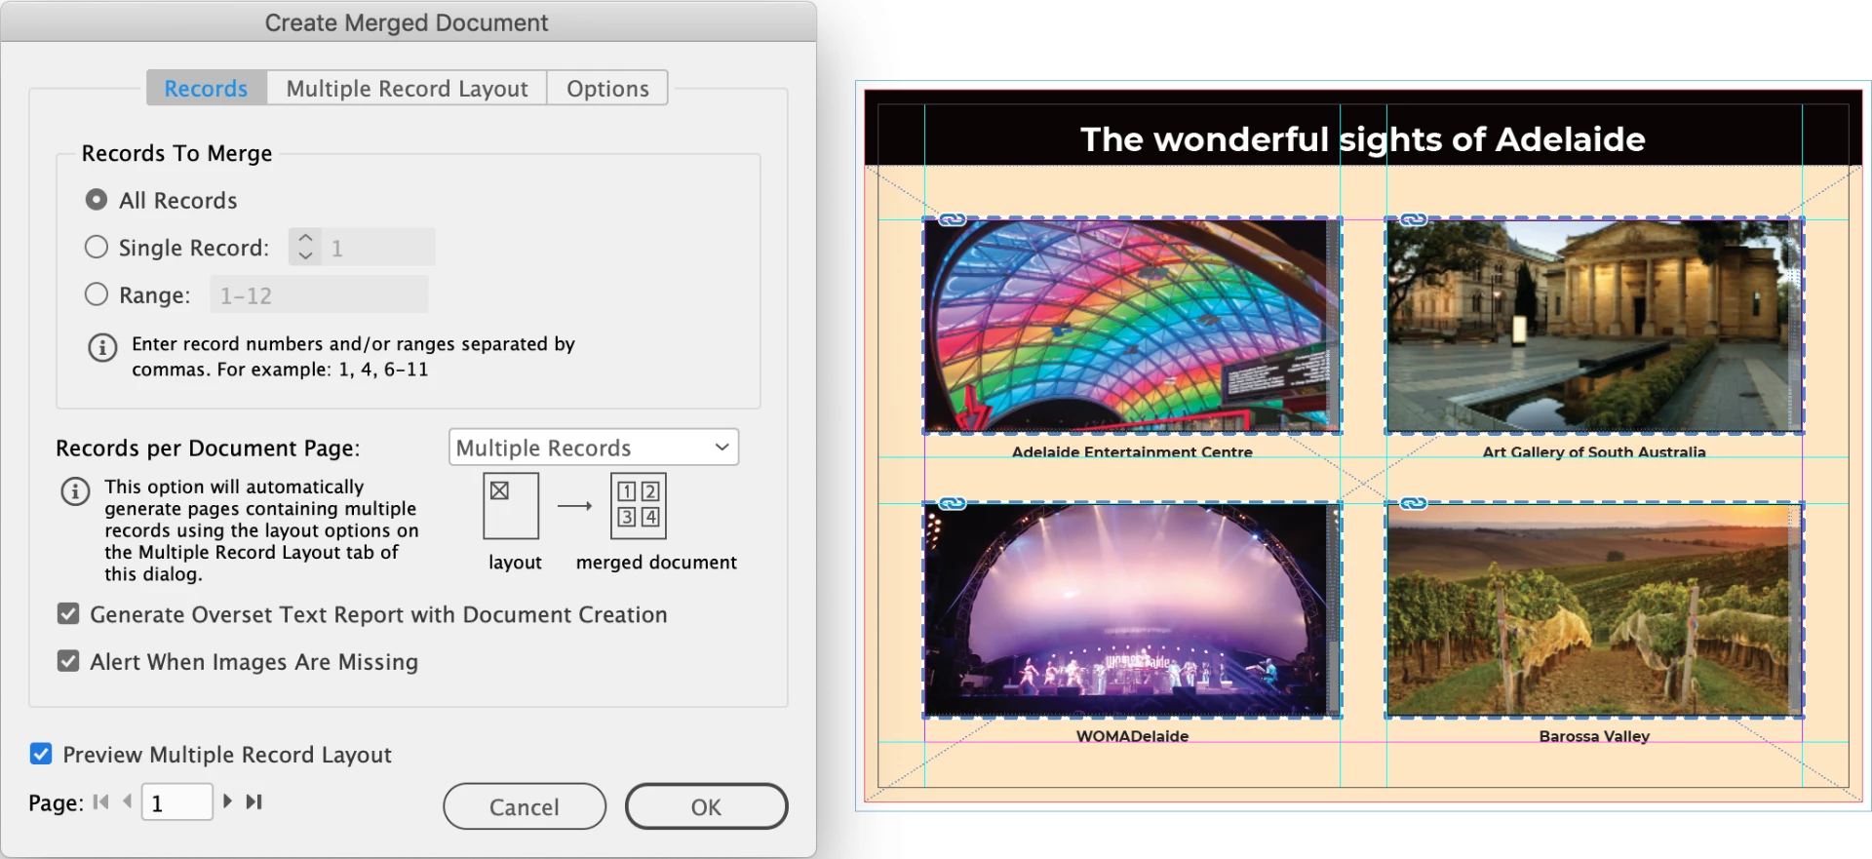Select the Adelaide Entertainment Centre image frame
The width and height of the screenshot is (1872, 859).
[x=1132, y=326]
